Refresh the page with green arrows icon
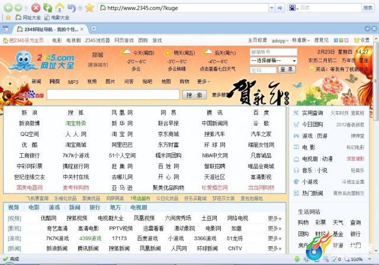The image size is (379, 265). [47, 8]
